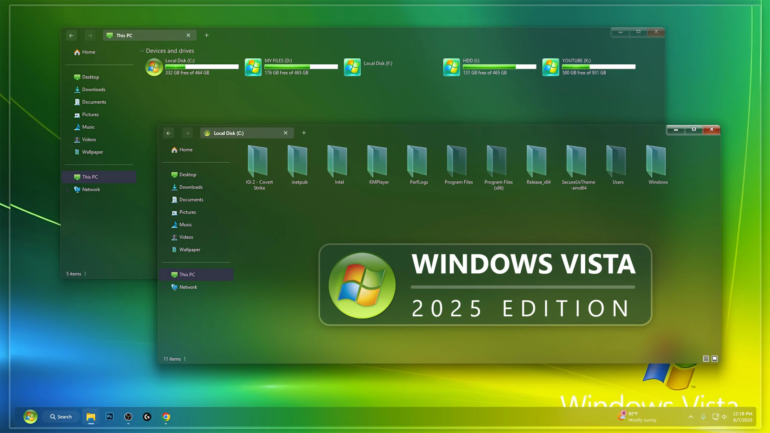Open the Release_x64 folder
Screen dimensions: 770x433
[x=538, y=165]
